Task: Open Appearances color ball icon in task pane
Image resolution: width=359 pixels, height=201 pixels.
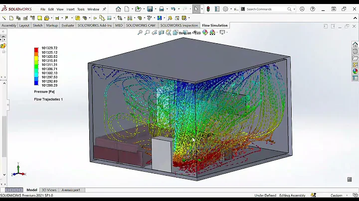Action: pos(355,71)
